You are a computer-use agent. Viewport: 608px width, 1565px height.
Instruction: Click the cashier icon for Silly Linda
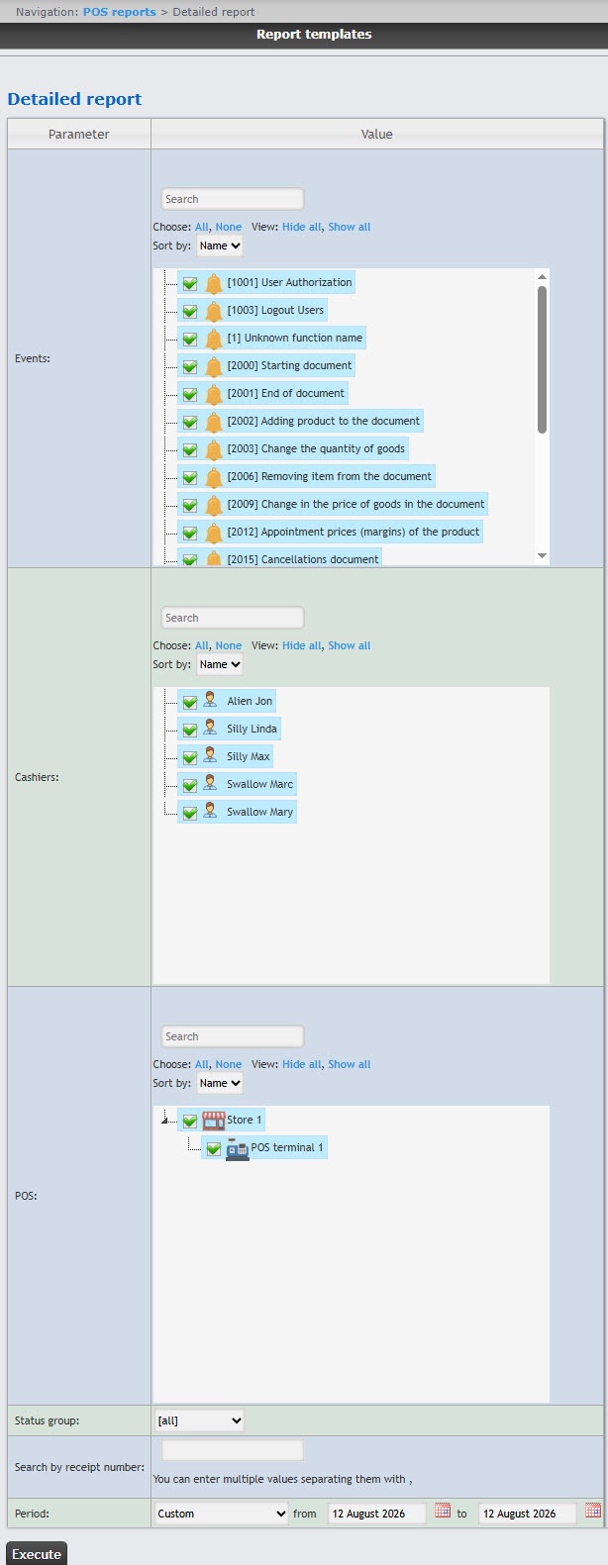coord(210,728)
